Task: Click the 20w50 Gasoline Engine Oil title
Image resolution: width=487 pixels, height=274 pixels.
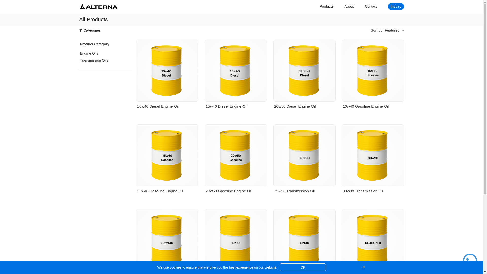Action: point(229,191)
